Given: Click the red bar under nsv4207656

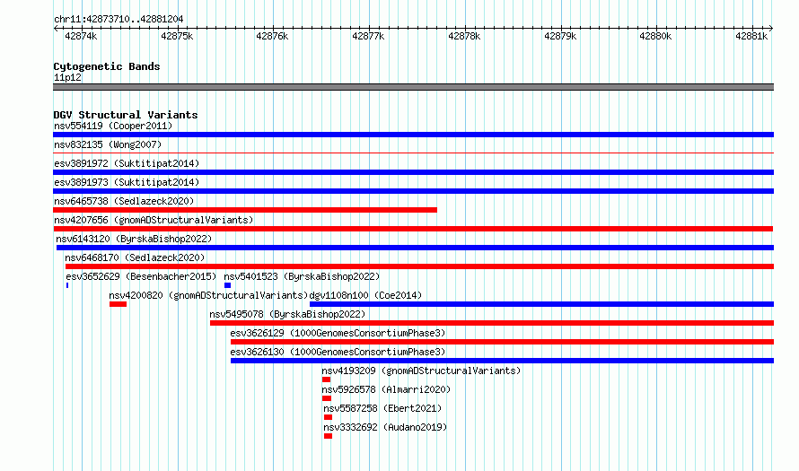Looking at the screenshot, I should 413,229.
